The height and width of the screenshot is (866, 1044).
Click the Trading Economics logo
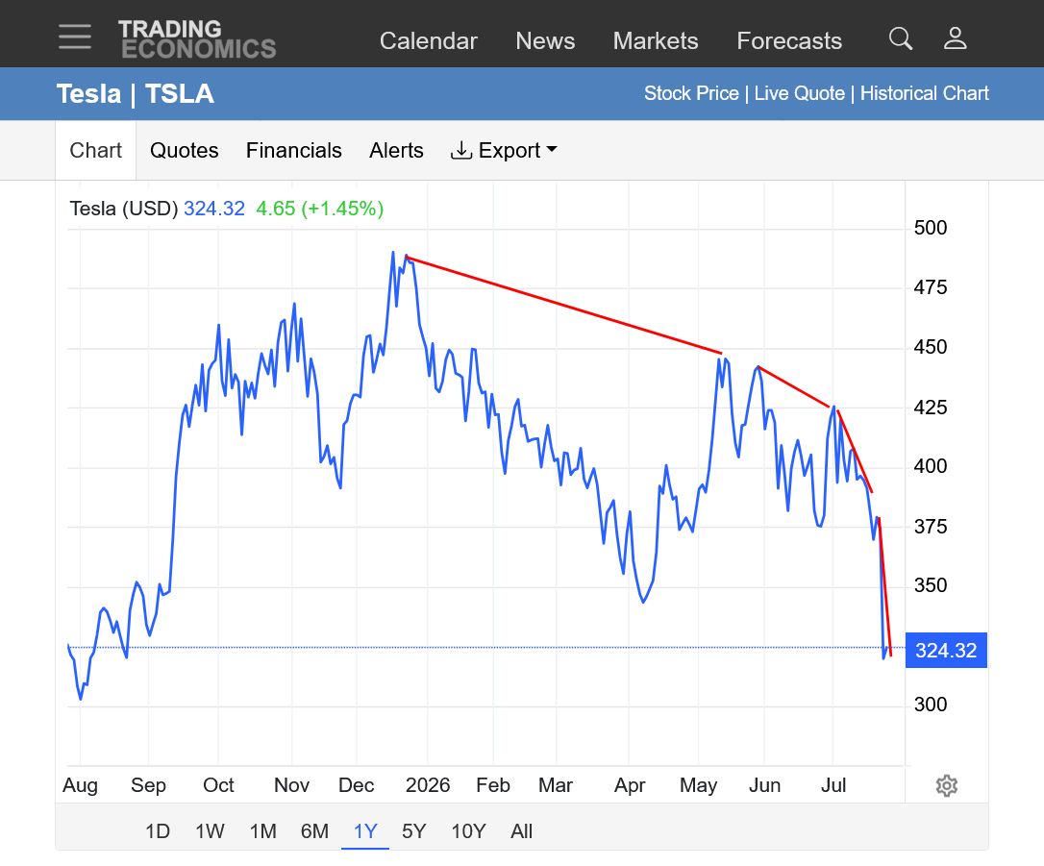[x=197, y=39]
